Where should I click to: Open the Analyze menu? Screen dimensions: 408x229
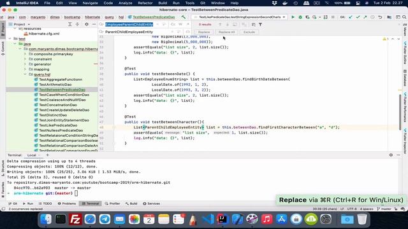pos(125,3)
